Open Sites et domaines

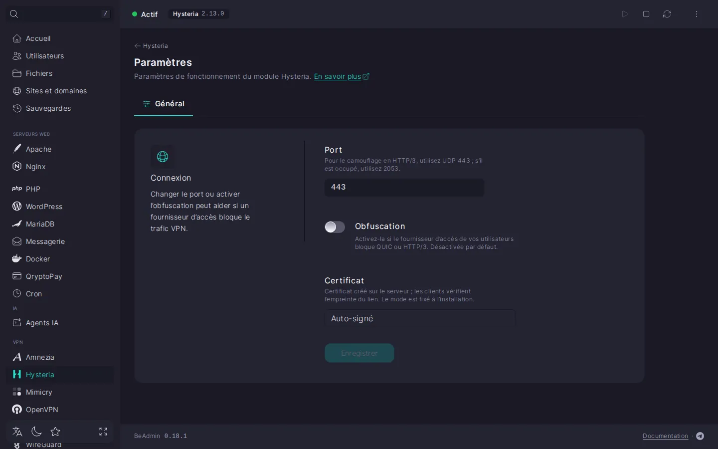[60, 91]
